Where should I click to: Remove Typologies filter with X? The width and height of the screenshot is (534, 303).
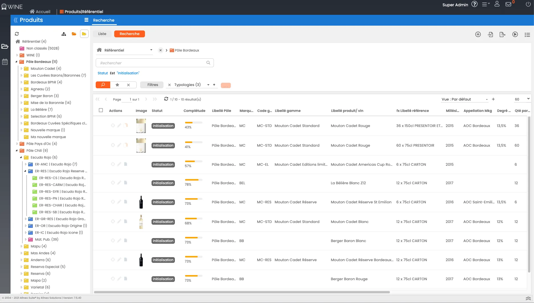coord(169,85)
